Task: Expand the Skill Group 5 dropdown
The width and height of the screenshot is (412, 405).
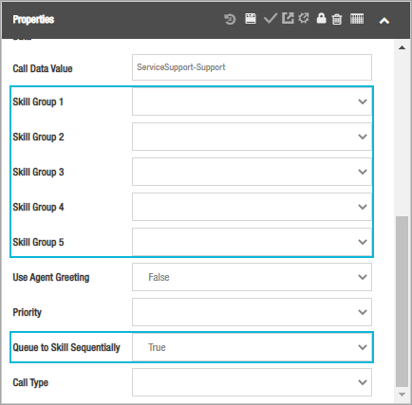Action: tap(252, 242)
